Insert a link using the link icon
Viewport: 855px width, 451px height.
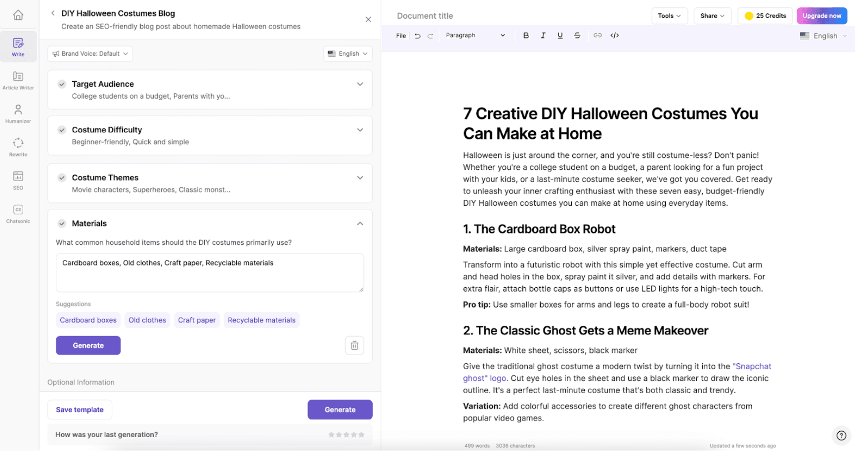point(598,36)
